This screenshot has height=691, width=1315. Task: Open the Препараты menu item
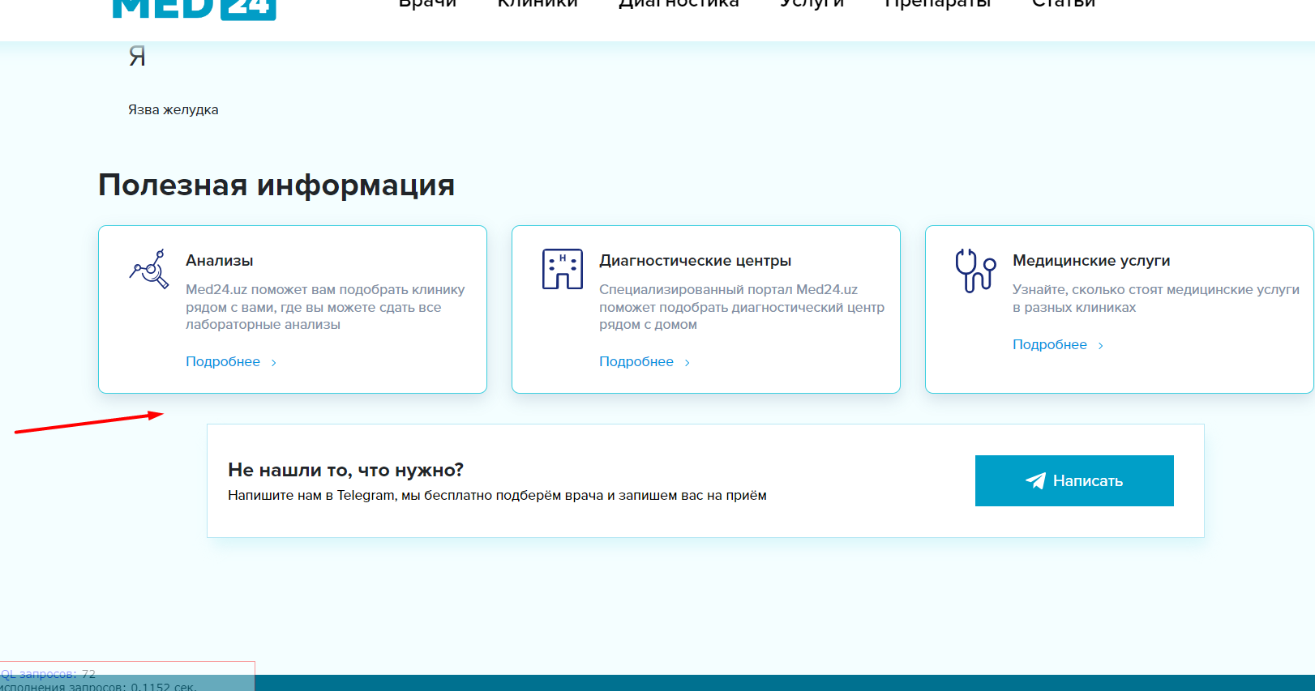point(937,4)
